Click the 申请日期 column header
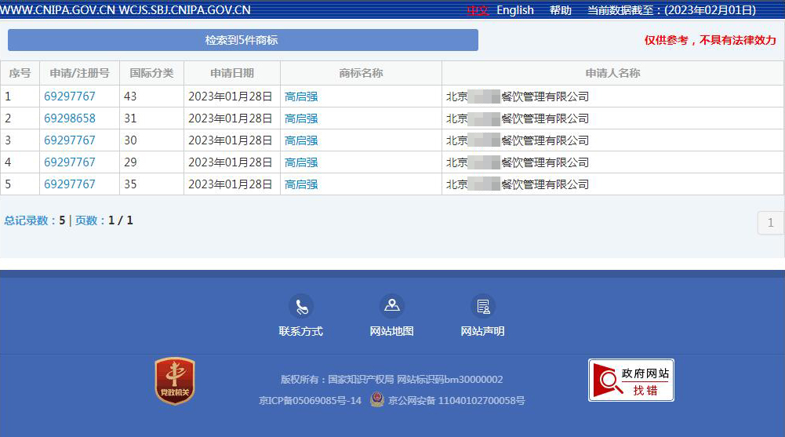Viewport: 785px width, 437px height. point(232,73)
